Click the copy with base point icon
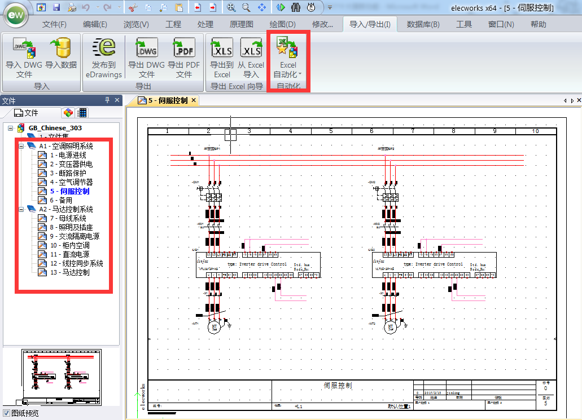 coord(163,7)
